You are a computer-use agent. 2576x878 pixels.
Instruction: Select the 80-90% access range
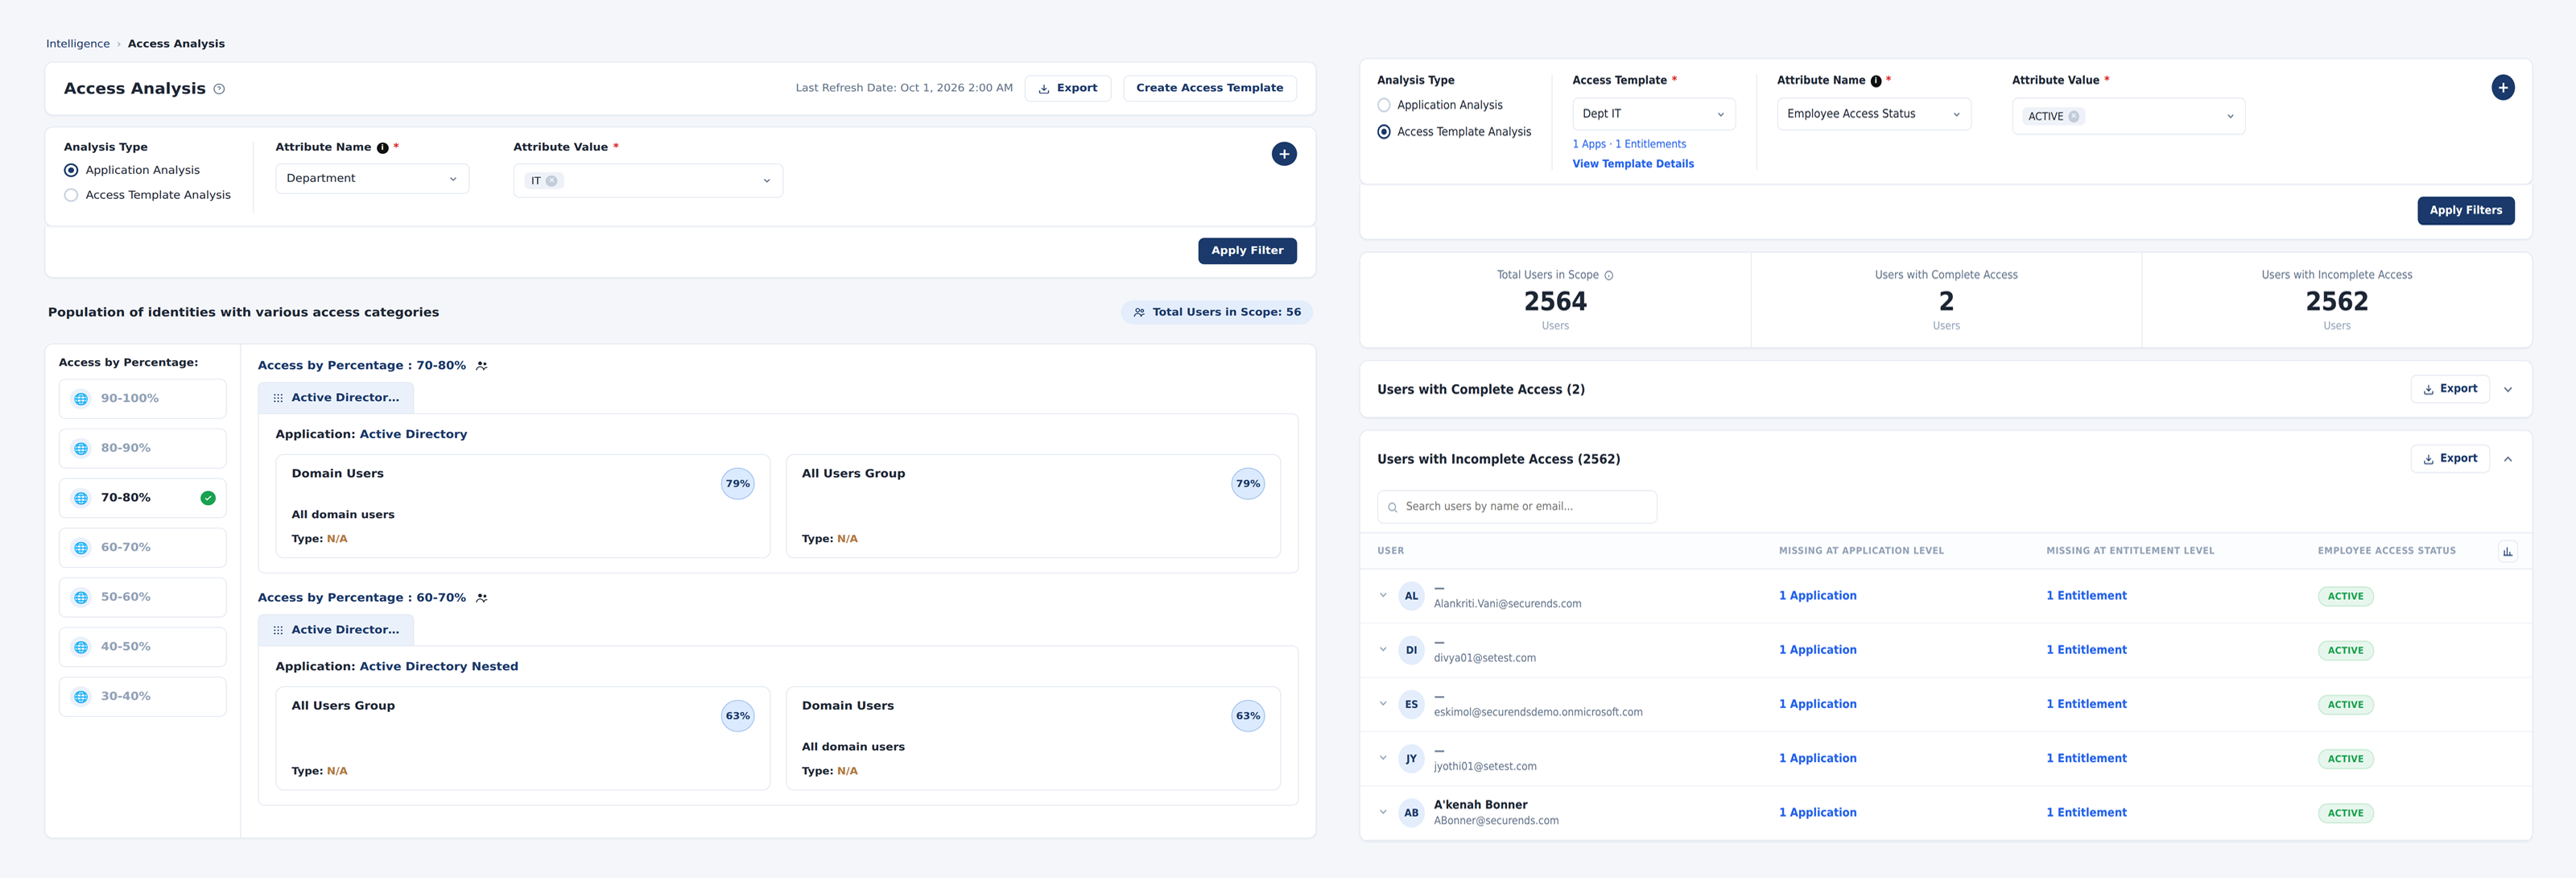tap(143, 449)
